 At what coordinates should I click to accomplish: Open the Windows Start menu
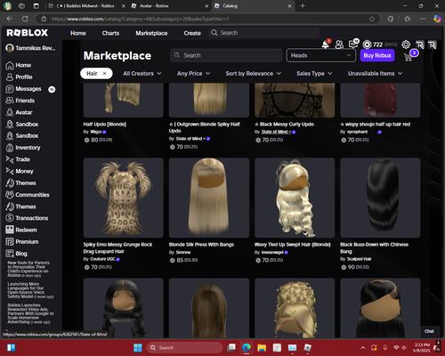(x=138, y=348)
